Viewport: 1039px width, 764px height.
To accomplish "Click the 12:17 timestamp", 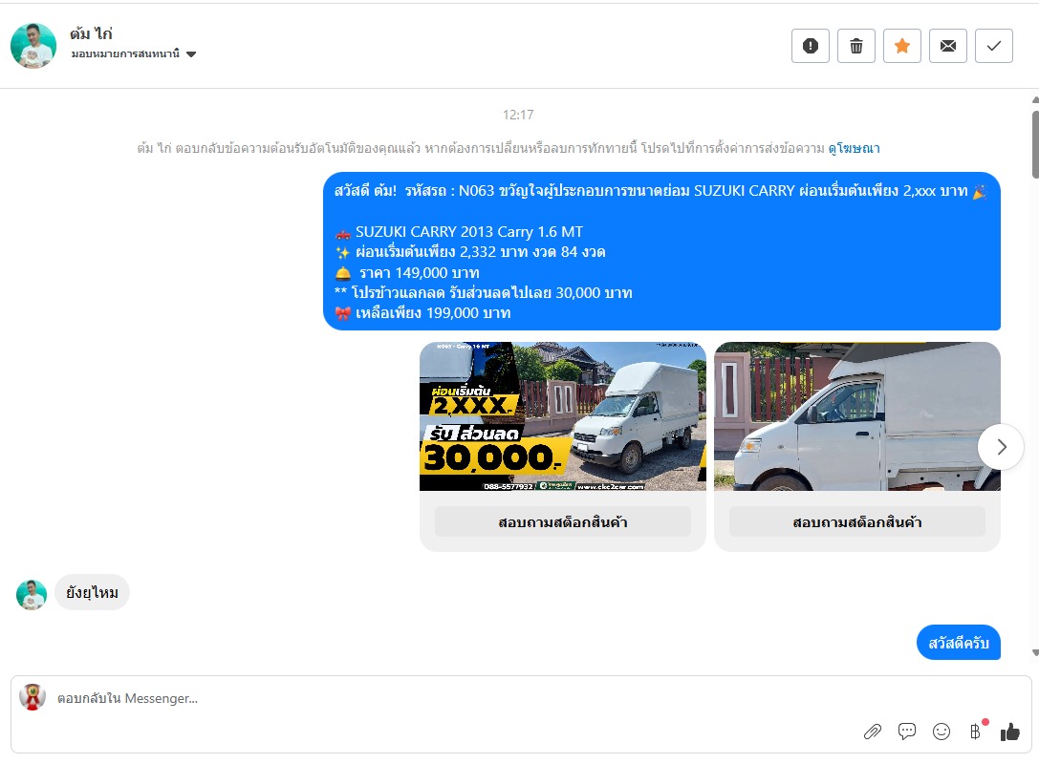I will click(517, 115).
